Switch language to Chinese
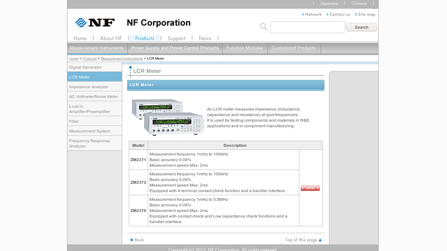The image size is (447, 251). [x=359, y=3]
